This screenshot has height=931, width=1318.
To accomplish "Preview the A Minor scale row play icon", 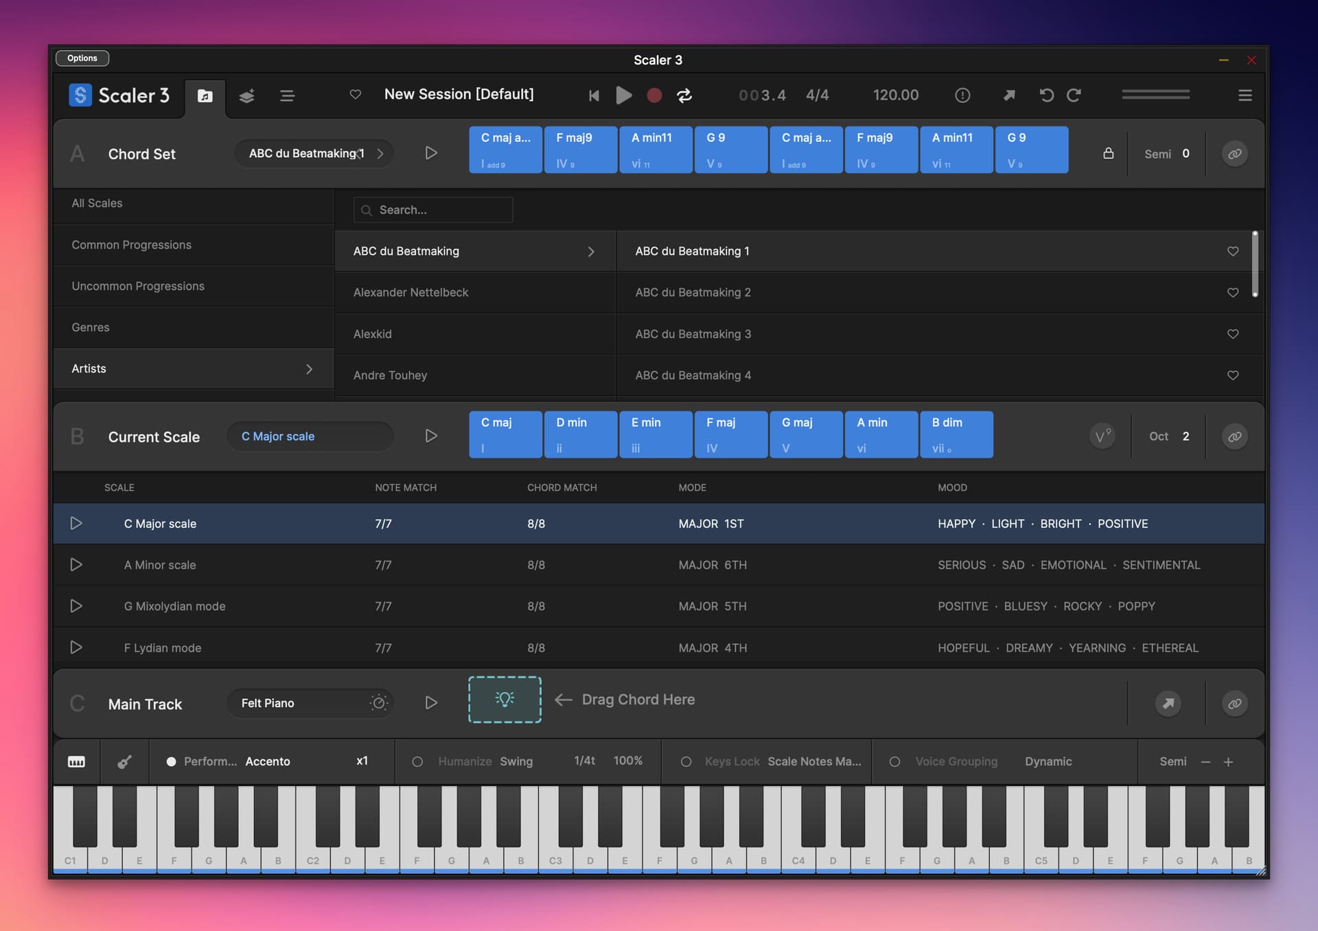I will tap(76, 565).
